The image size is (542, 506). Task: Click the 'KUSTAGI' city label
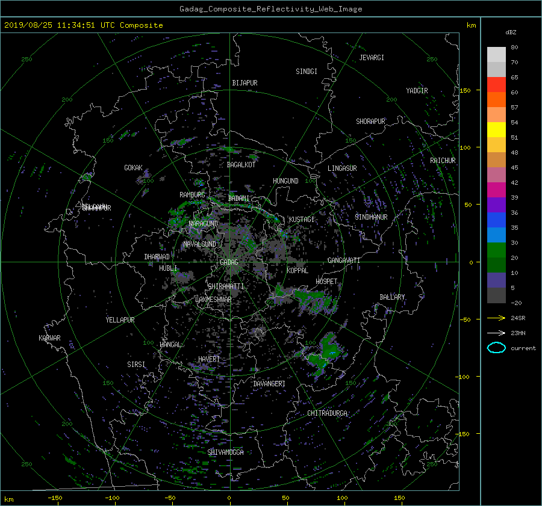(x=302, y=220)
